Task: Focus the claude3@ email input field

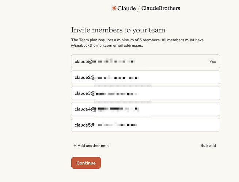Action: click(x=145, y=93)
